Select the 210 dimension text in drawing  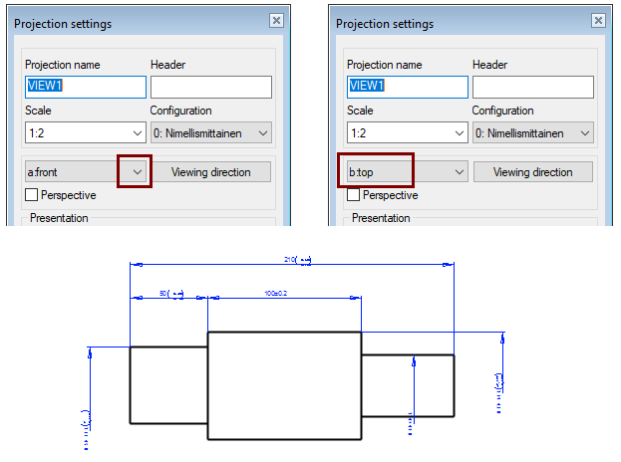297,260
